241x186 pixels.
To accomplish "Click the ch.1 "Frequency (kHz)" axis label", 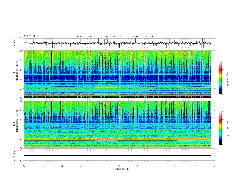I will pyautogui.click(x=17, y=71).
